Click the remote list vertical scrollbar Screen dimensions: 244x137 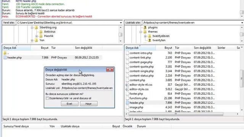coord(242,78)
